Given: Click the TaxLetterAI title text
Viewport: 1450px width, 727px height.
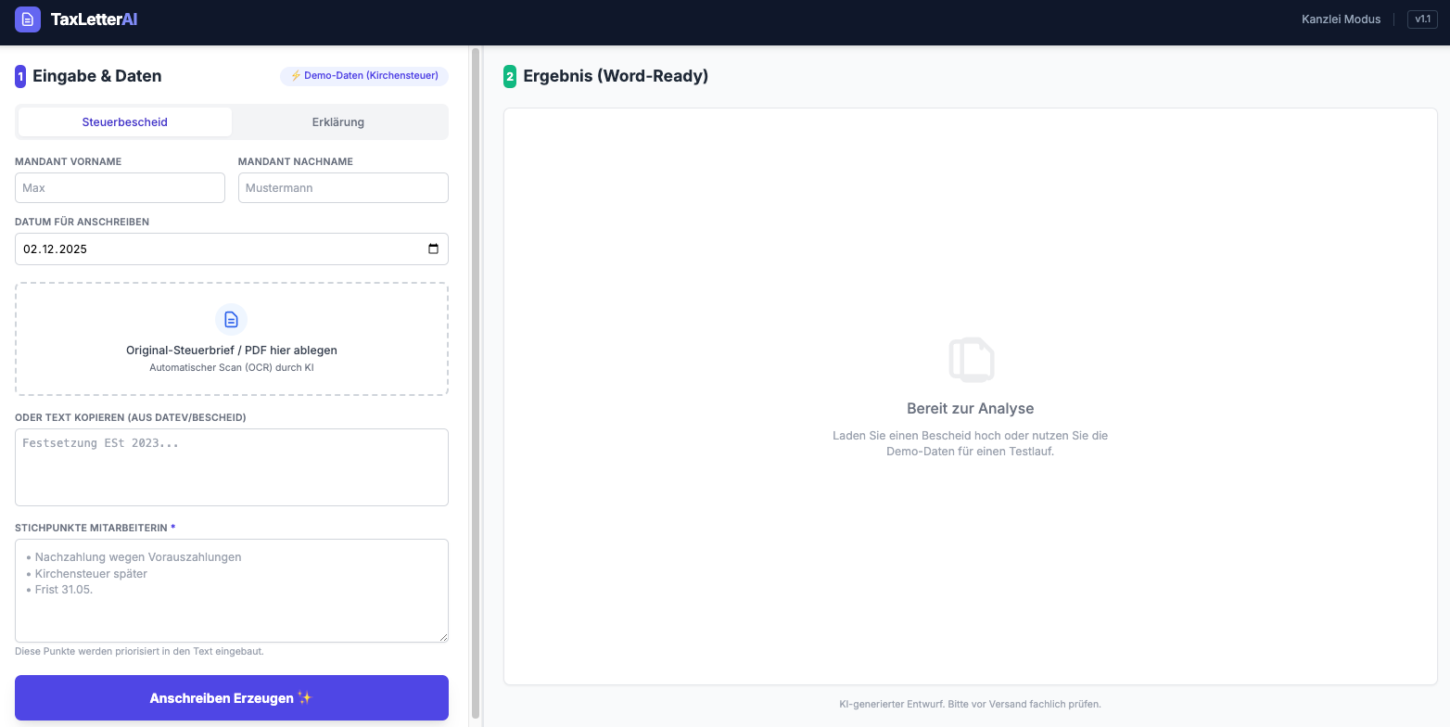Looking at the screenshot, I should (94, 19).
